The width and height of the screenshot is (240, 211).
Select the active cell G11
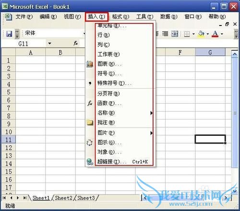[x=210, y=139]
